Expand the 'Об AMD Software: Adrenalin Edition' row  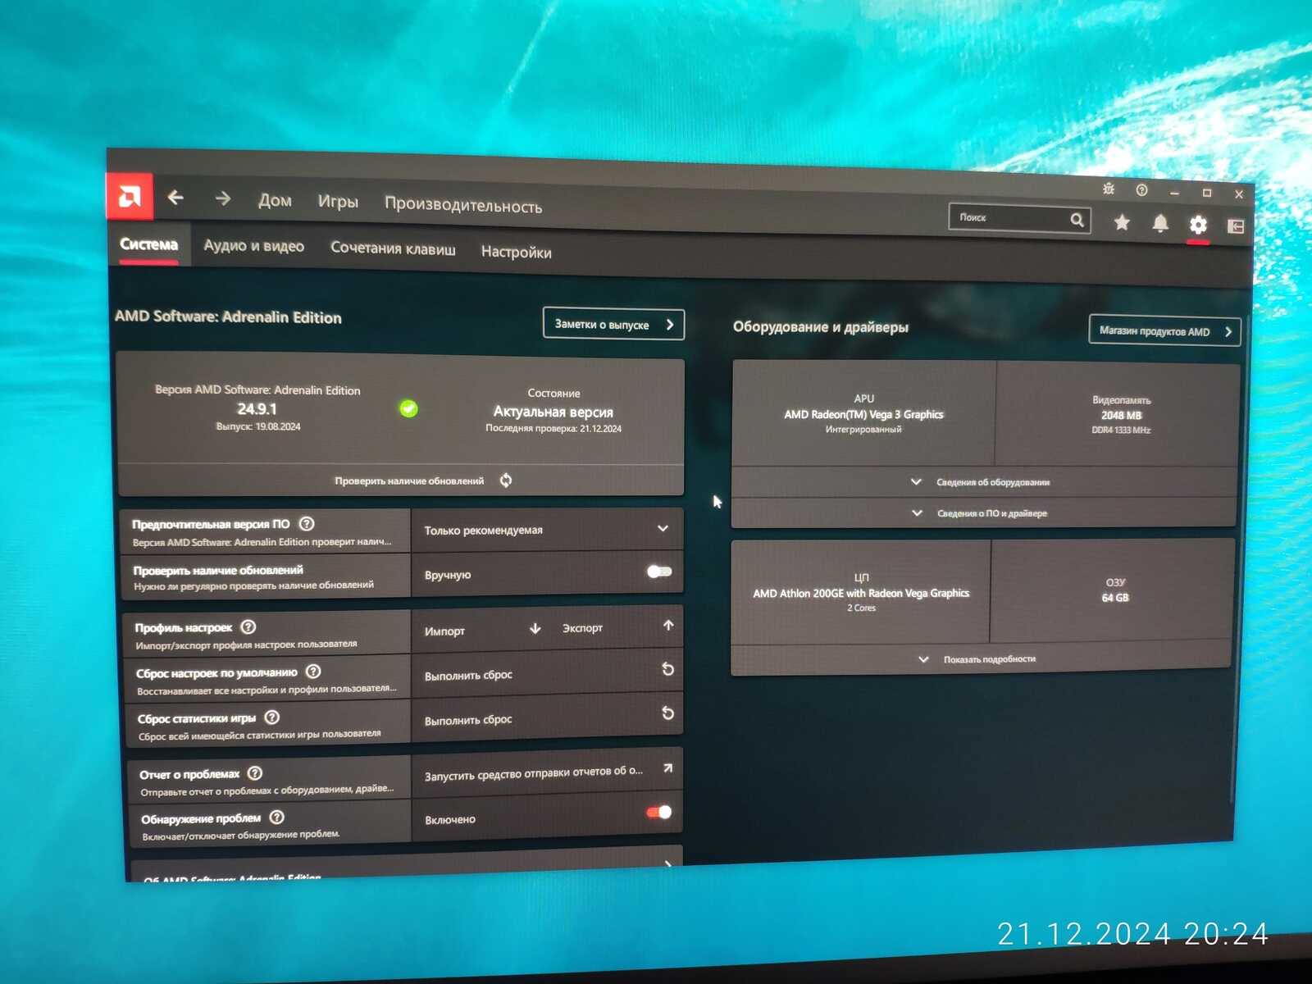point(406,866)
